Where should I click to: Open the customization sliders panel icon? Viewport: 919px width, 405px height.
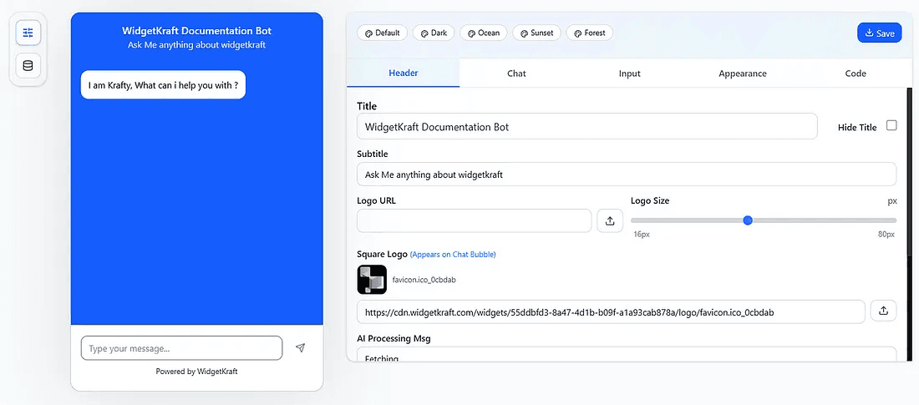tap(28, 33)
